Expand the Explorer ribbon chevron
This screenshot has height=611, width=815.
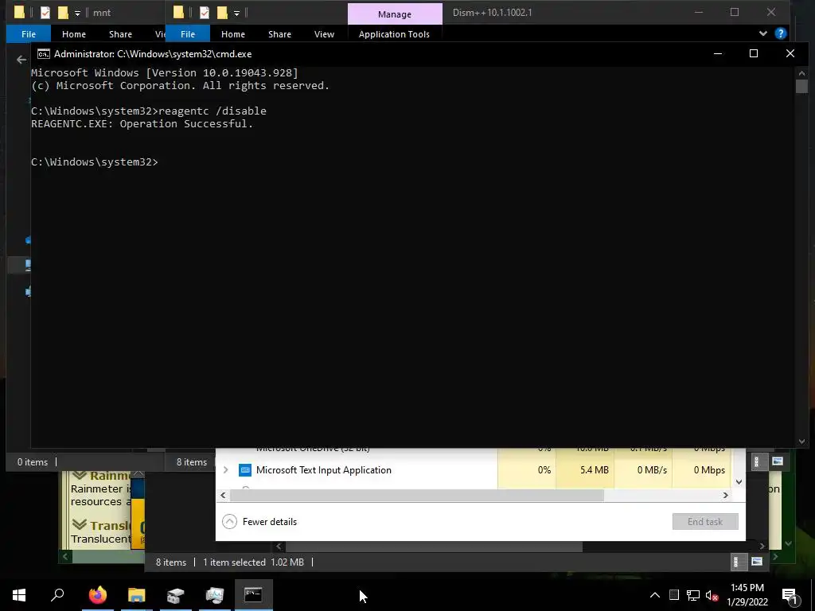763,33
